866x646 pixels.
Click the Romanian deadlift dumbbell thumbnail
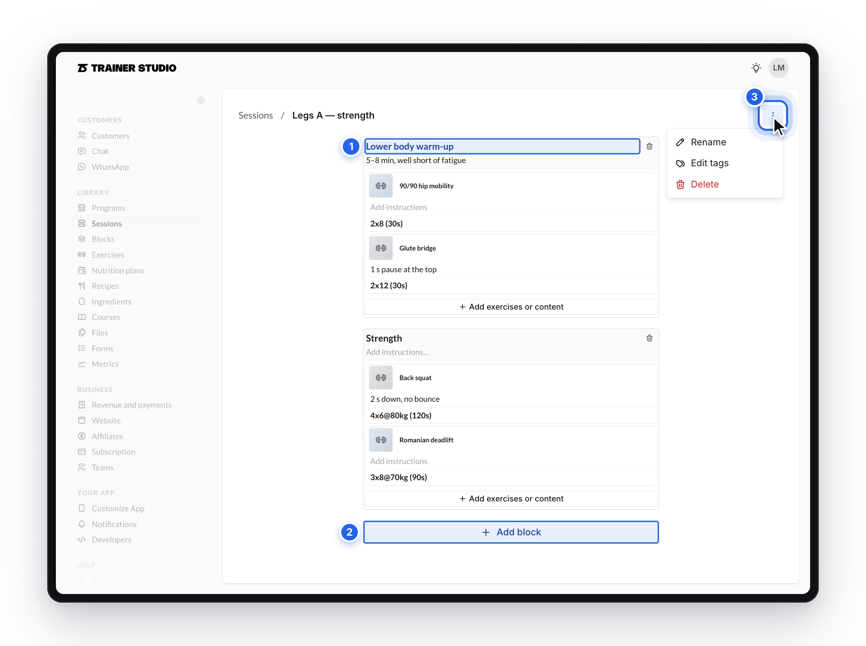[381, 440]
